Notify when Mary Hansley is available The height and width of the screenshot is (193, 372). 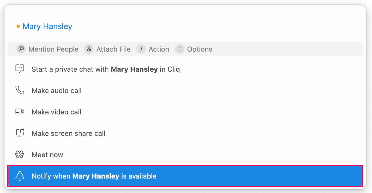point(94,176)
